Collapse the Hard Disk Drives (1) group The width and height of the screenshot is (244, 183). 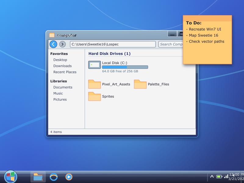point(109,54)
